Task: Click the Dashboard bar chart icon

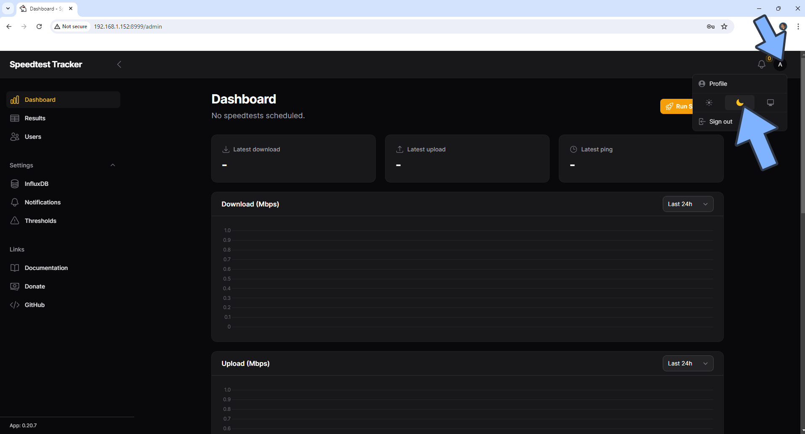Action: (15, 100)
